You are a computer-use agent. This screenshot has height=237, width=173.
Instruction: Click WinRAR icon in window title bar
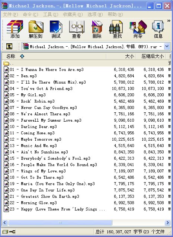4,6
